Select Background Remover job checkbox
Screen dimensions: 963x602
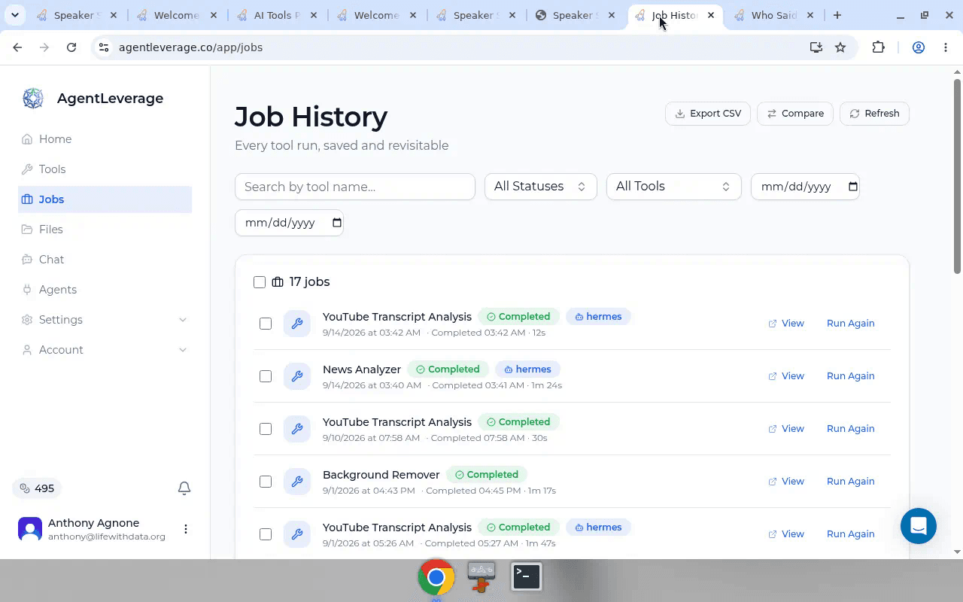pos(266,482)
